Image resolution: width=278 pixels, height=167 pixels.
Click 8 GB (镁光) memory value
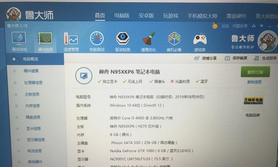point(121,134)
